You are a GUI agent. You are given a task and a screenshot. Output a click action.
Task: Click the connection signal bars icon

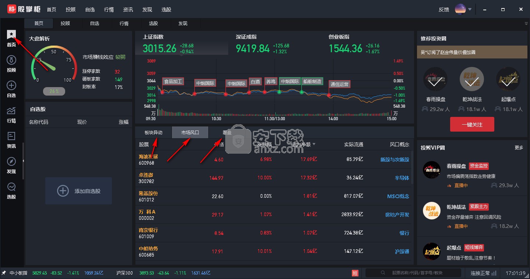pyautogui.click(x=494, y=273)
